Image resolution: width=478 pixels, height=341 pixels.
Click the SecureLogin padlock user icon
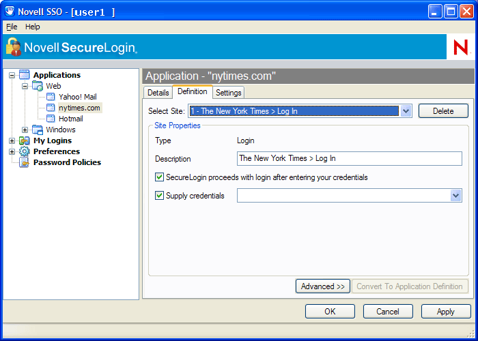click(x=14, y=47)
